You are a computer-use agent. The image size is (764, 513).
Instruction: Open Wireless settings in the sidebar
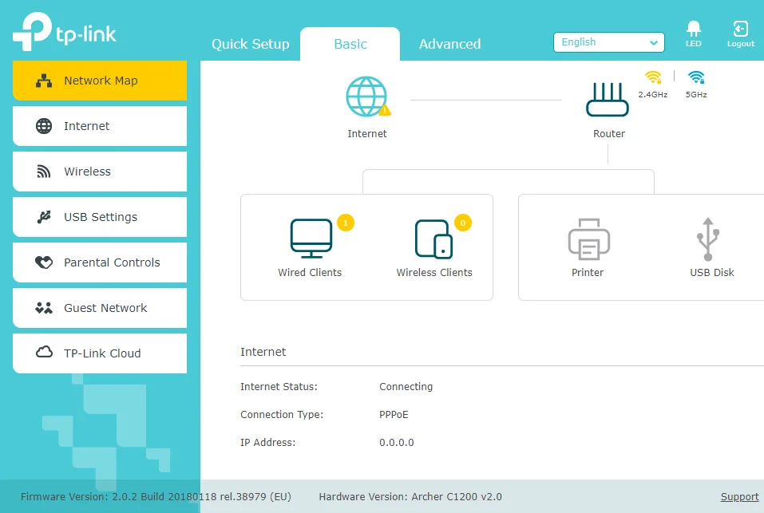click(x=100, y=172)
